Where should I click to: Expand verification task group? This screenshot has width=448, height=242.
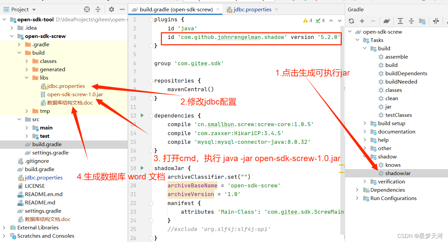click(x=365, y=182)
